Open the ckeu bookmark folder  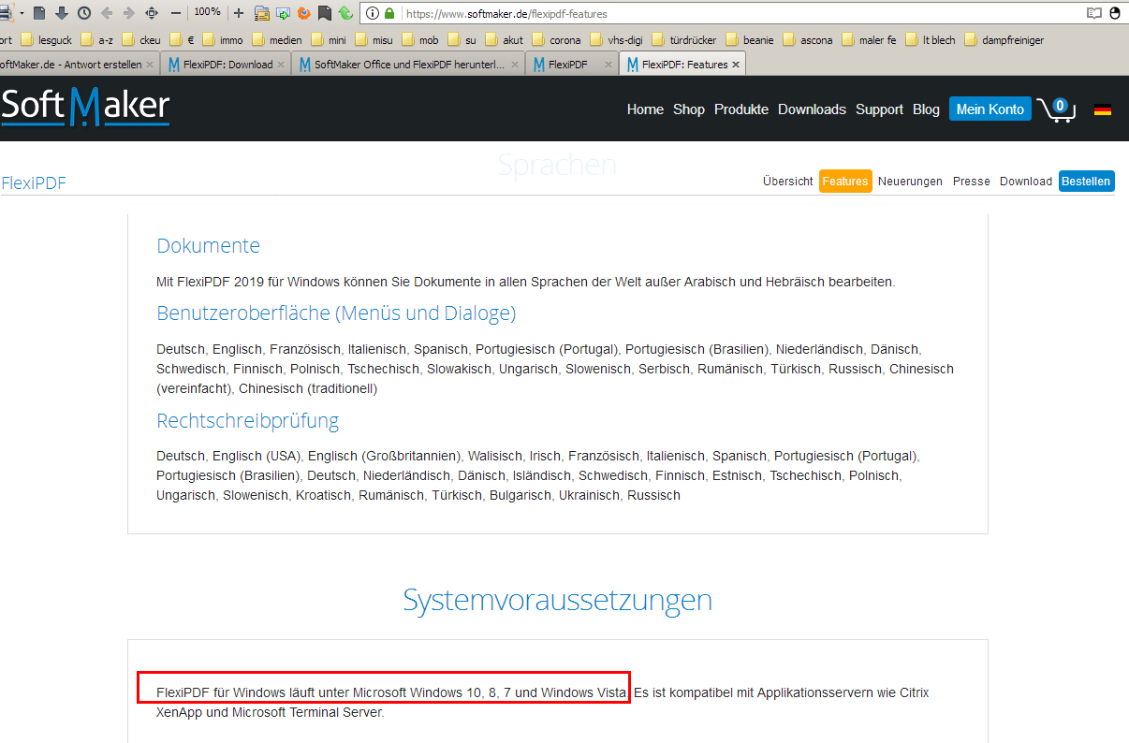click(x=140, y=40)
